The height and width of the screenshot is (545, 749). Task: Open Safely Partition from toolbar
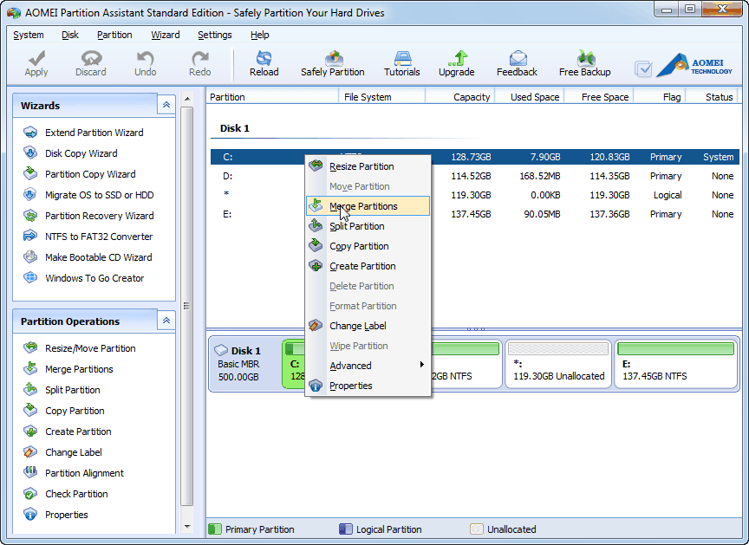click(333, 63)
